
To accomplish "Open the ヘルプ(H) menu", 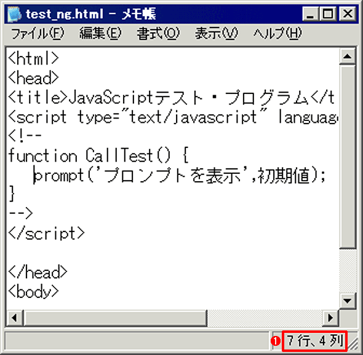I will tap(277, 34).
